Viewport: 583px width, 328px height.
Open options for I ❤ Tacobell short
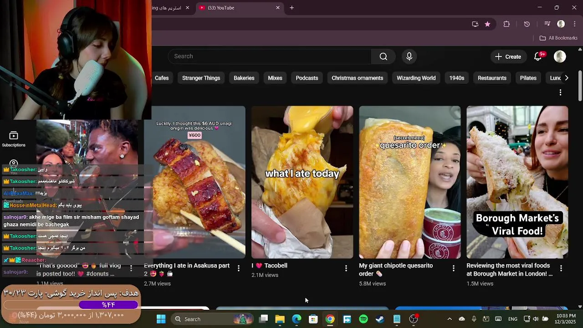[346, 268]
